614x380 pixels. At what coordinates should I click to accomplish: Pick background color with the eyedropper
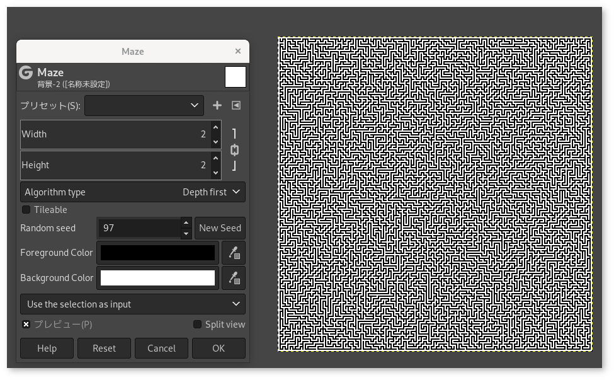pyautogui.click(x=234, y=278)
